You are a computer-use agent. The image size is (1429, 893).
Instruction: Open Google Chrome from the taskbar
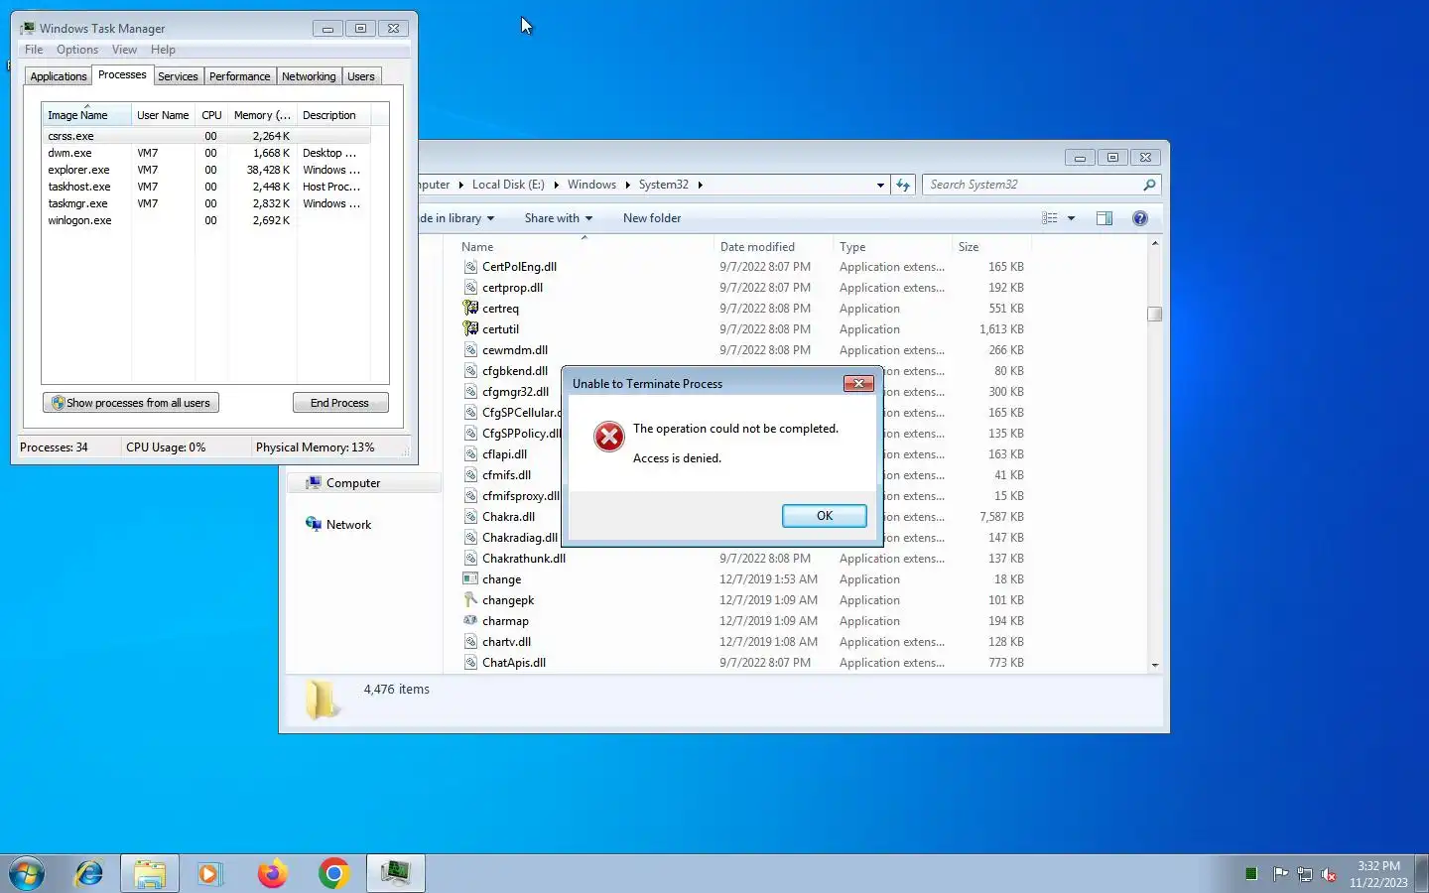(334, 873)
